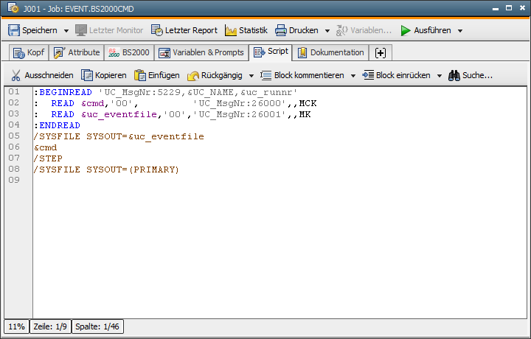The width and height of the screenshot is (531, 339).
Task: Switch to the Kopf tab
Action: 29,52
